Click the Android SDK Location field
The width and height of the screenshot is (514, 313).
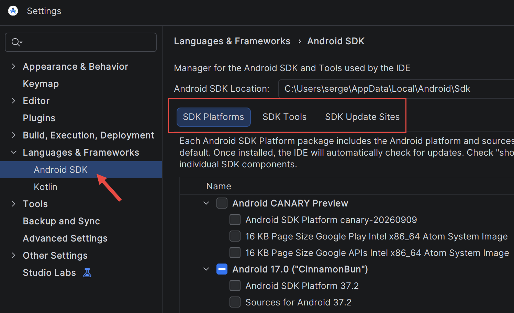396,89
